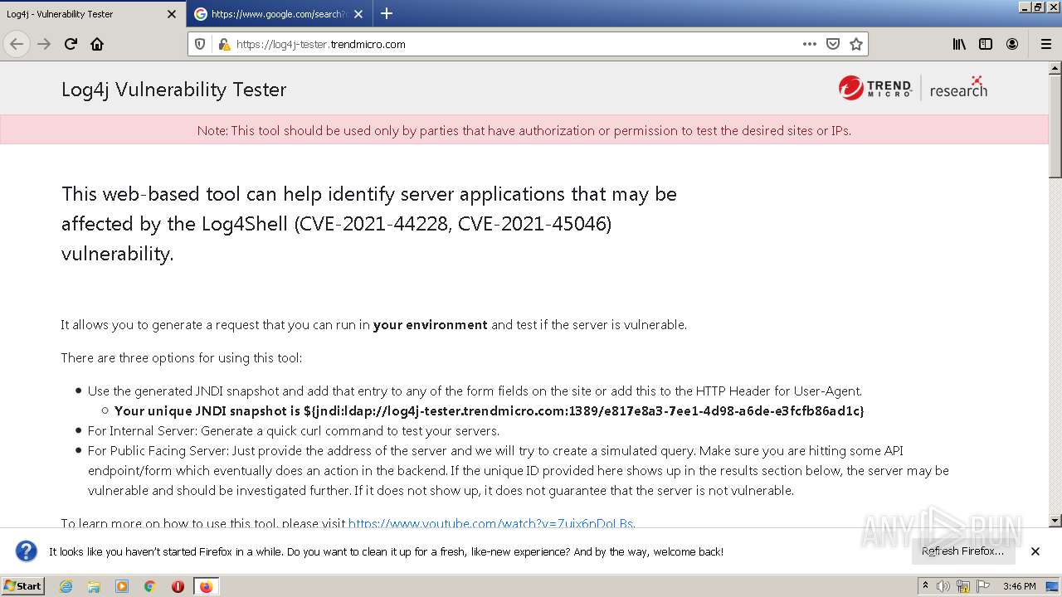Open Firefox account icon
Screen dimensions: 1062x597
(x=1012, y=44)
